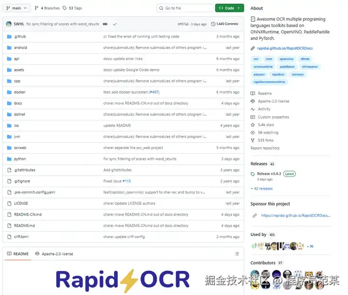Open the 1,440 Commits history
The image size is (348, 295).
(224, 24)
